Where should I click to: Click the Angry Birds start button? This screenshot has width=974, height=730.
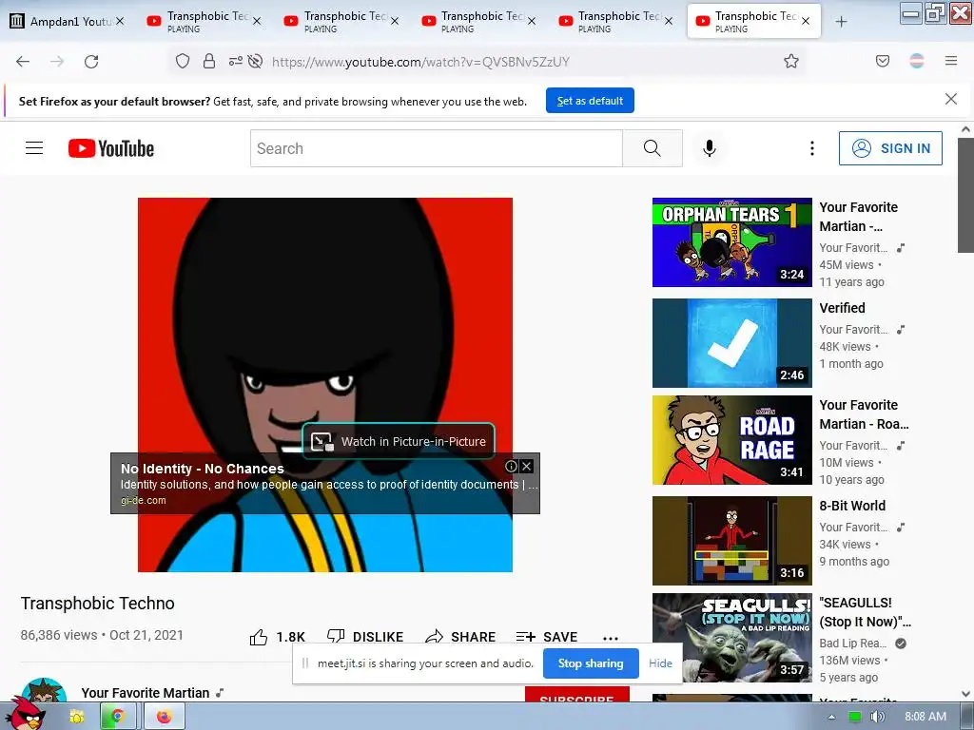click(28, 714)
